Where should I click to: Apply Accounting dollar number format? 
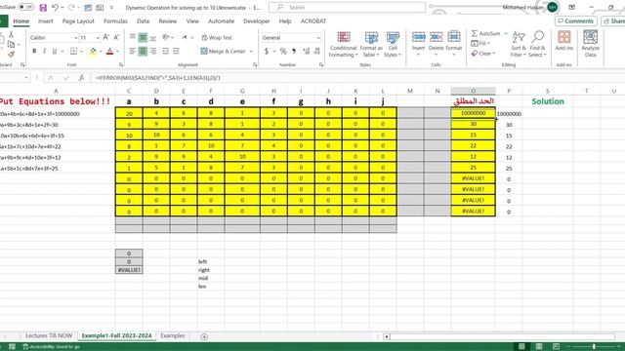(x=267, y=52)
